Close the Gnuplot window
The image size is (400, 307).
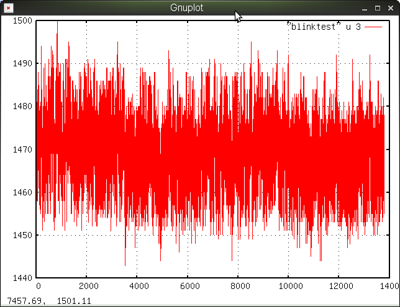pyautogui.click(x=390, y=8)
